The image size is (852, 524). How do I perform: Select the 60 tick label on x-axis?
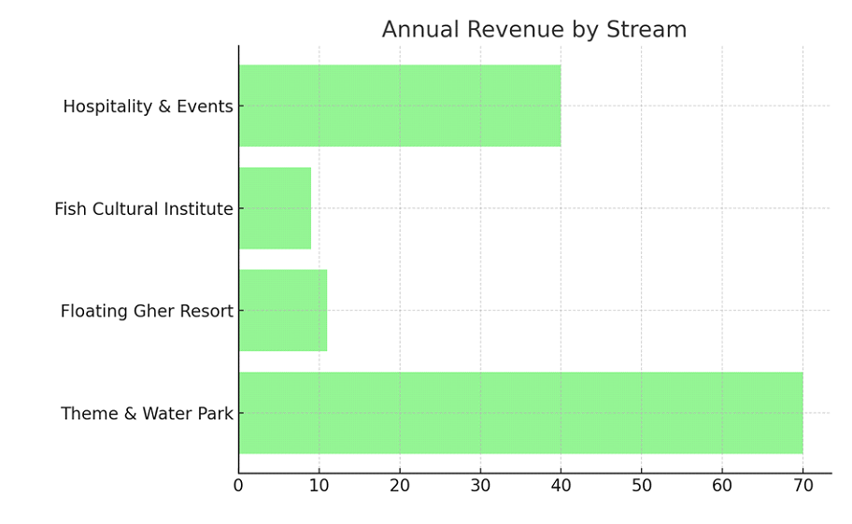pyautogui.click(x=722, y=486)
